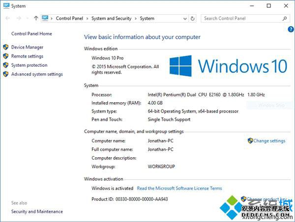Click the System window title icon
This screenshot has height=222, width=295.
point(6,5)
